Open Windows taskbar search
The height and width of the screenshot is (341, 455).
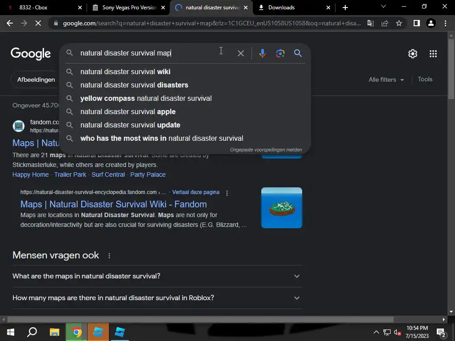tap(32, 332)
